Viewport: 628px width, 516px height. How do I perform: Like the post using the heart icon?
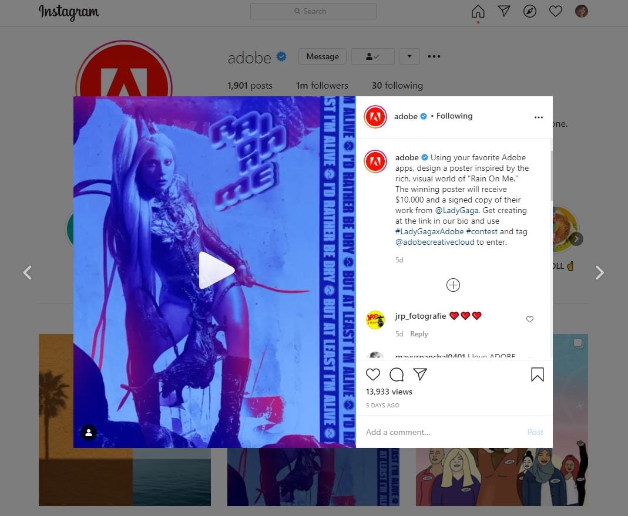pyautogui.click(x=373, y=374)
